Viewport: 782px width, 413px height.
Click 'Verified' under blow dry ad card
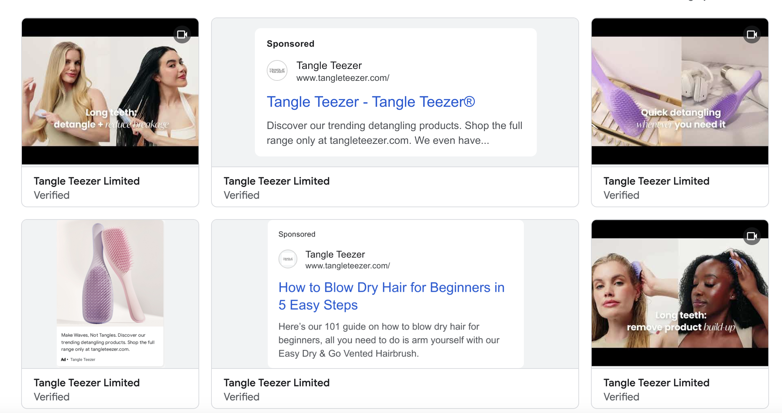click(241, 397)
